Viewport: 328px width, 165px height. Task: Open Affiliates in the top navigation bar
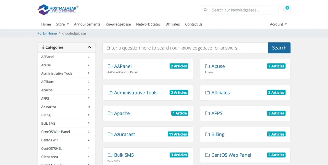[173, 24]
